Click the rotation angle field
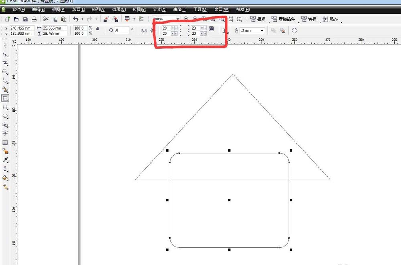This screenshot has width=401, height=265. click(x=122, y=30)
